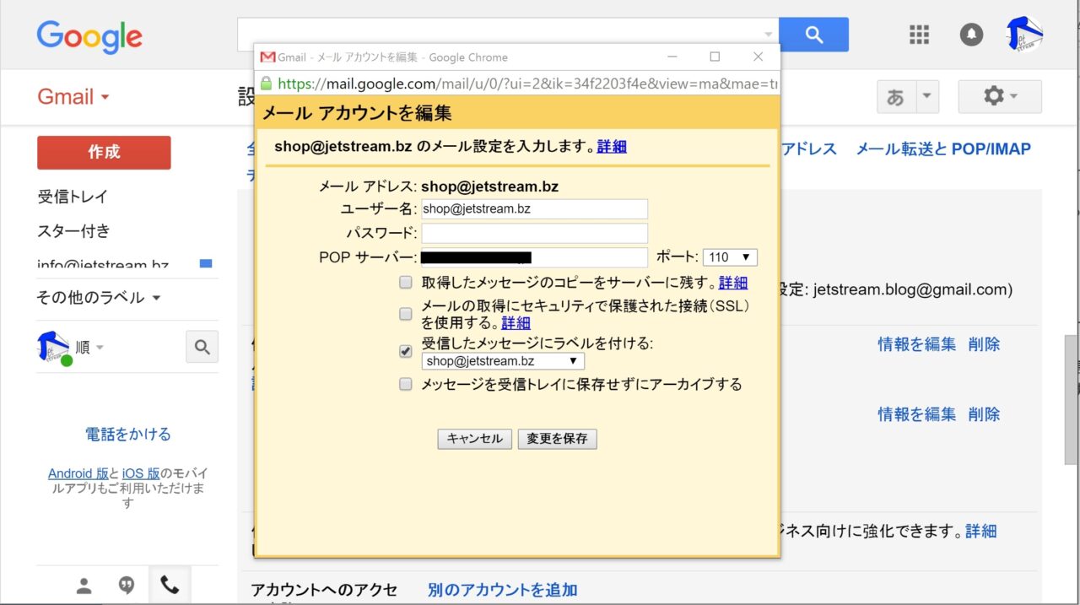Click the 変更を保存 button
Screen dimensions: 1080x605
[x=557, y=439]
